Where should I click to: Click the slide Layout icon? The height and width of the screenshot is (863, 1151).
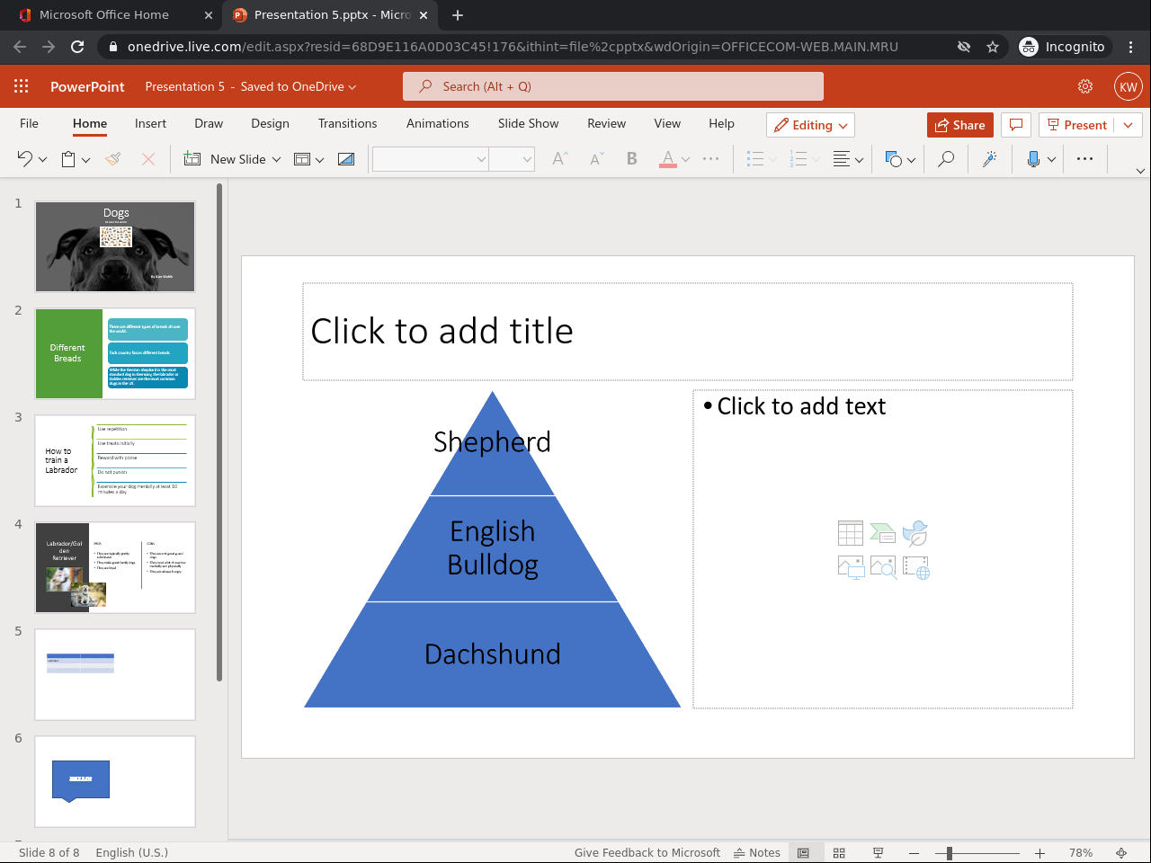(303, 159)
